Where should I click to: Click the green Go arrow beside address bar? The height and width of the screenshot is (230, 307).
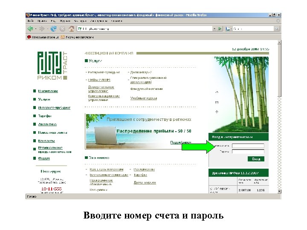pyautogui.click(x=220, y=29)
